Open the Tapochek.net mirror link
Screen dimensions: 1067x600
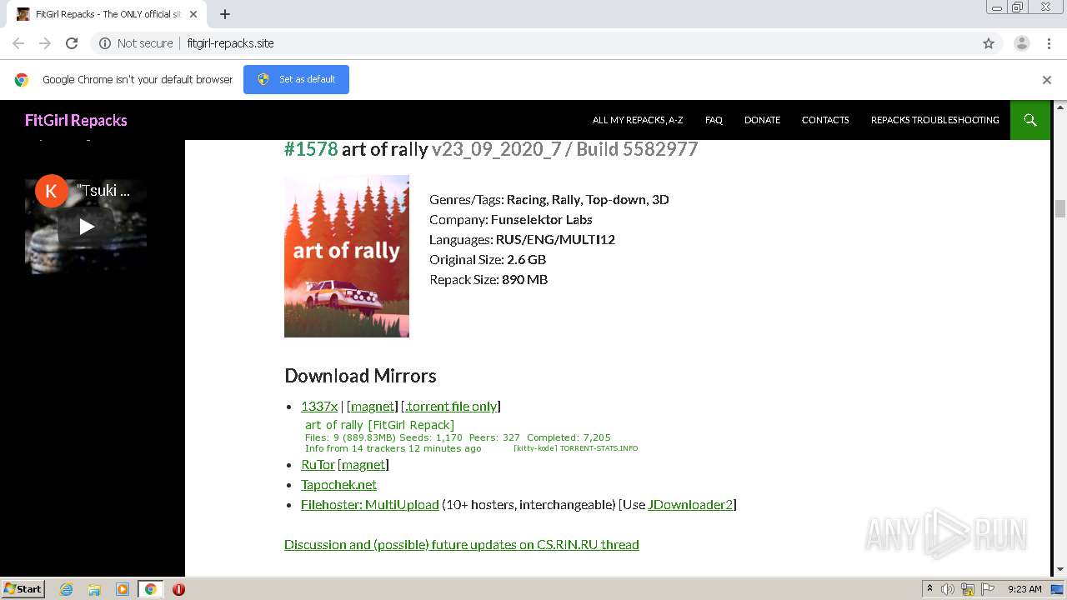[x=338, y=484]
